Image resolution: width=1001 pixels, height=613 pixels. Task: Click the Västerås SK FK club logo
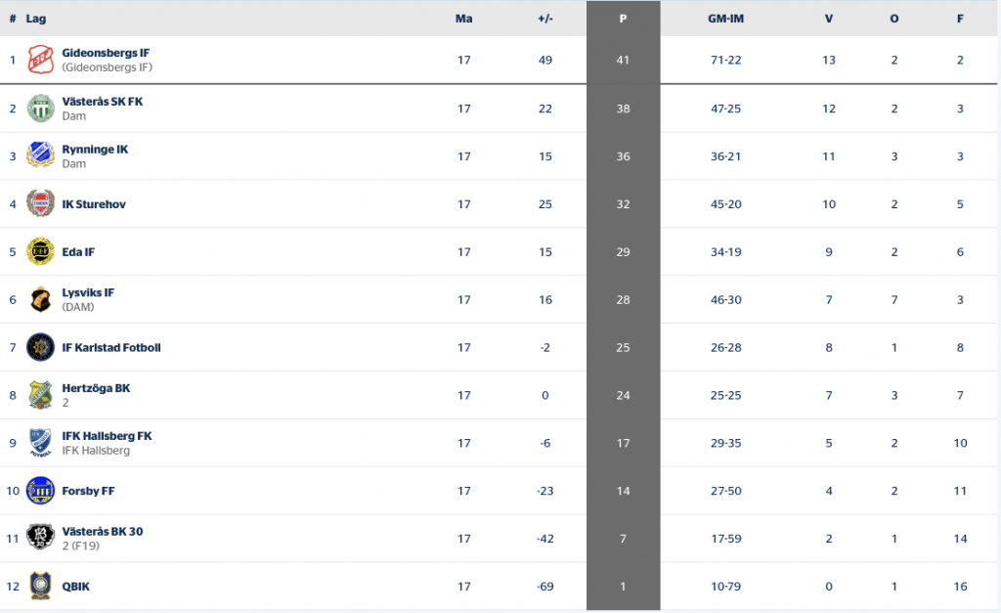click(x=40, y=108)
